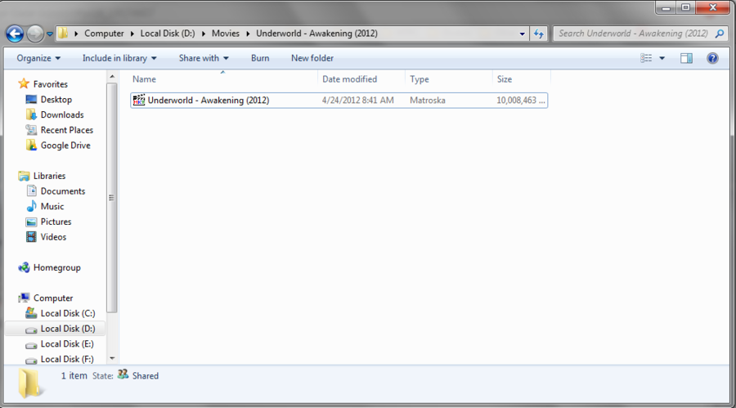Expand the arrow after Computer breadcrumb

pos(132,34)
